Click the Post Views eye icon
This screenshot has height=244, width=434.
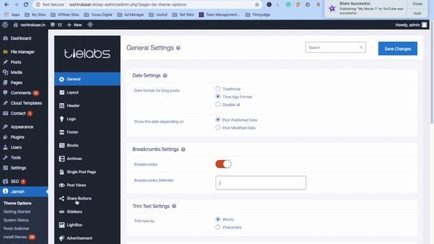coord(62,185)
